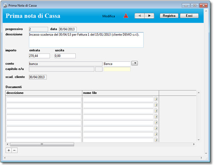The image size is (214, 166).
Task: Click Documenti table scroll-up arrow
Action: tap(199, 93)
